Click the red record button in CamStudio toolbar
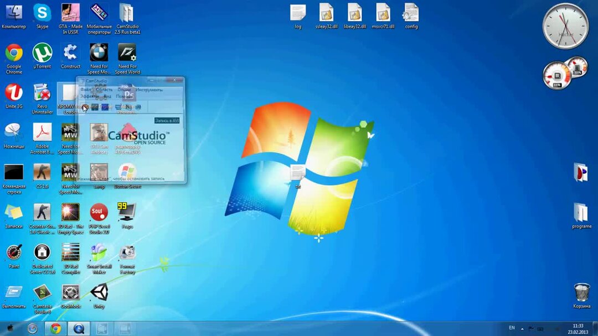Screen dimensions: 598x336 [x=85, y=107]
